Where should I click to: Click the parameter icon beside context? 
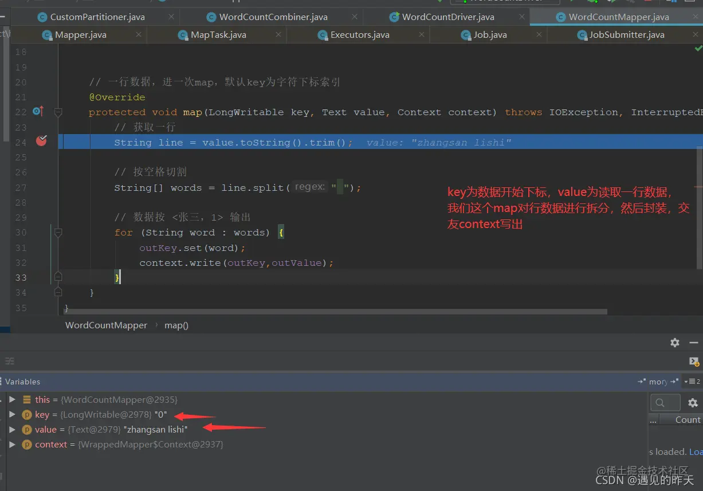(26, 445)
